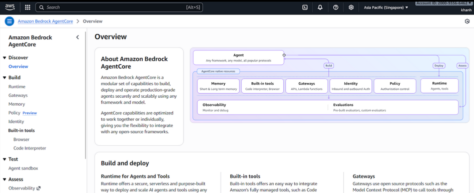The image size is (474, 193).
Task: Select Runtime in the sidebar navigation
Action: click(x=17, y=87)
